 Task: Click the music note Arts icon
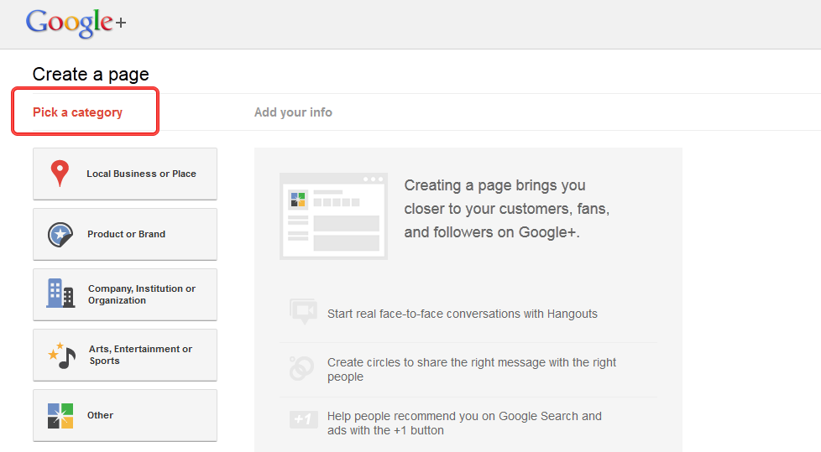(62, 356)
